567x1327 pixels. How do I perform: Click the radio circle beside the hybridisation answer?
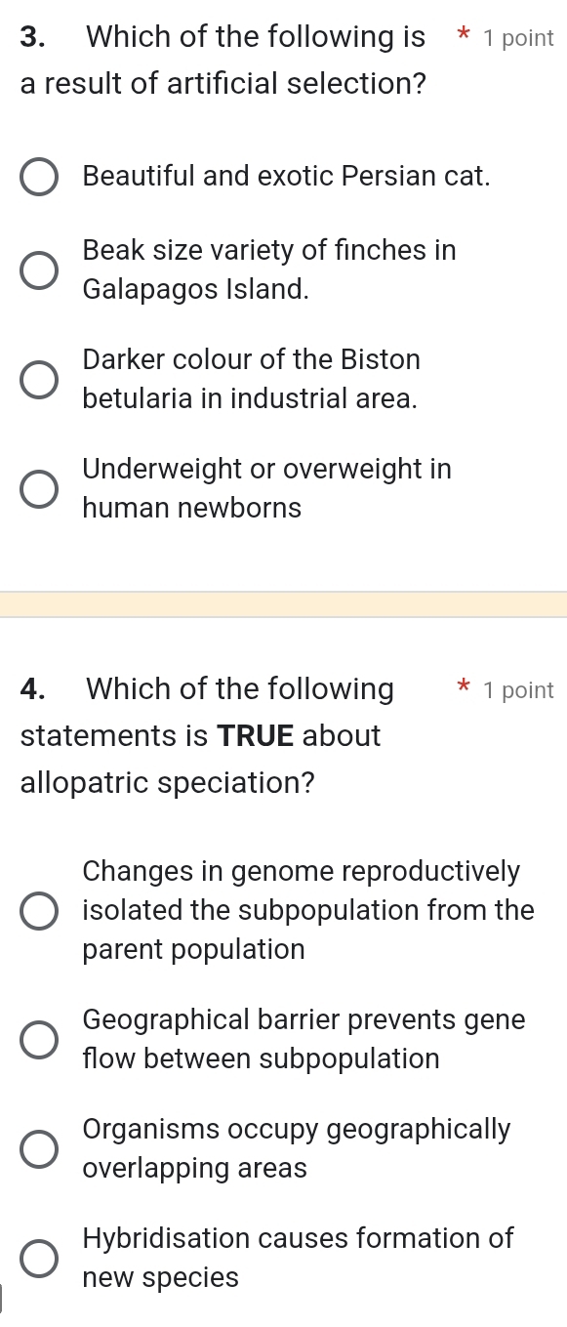click(x=39, y=1258)
